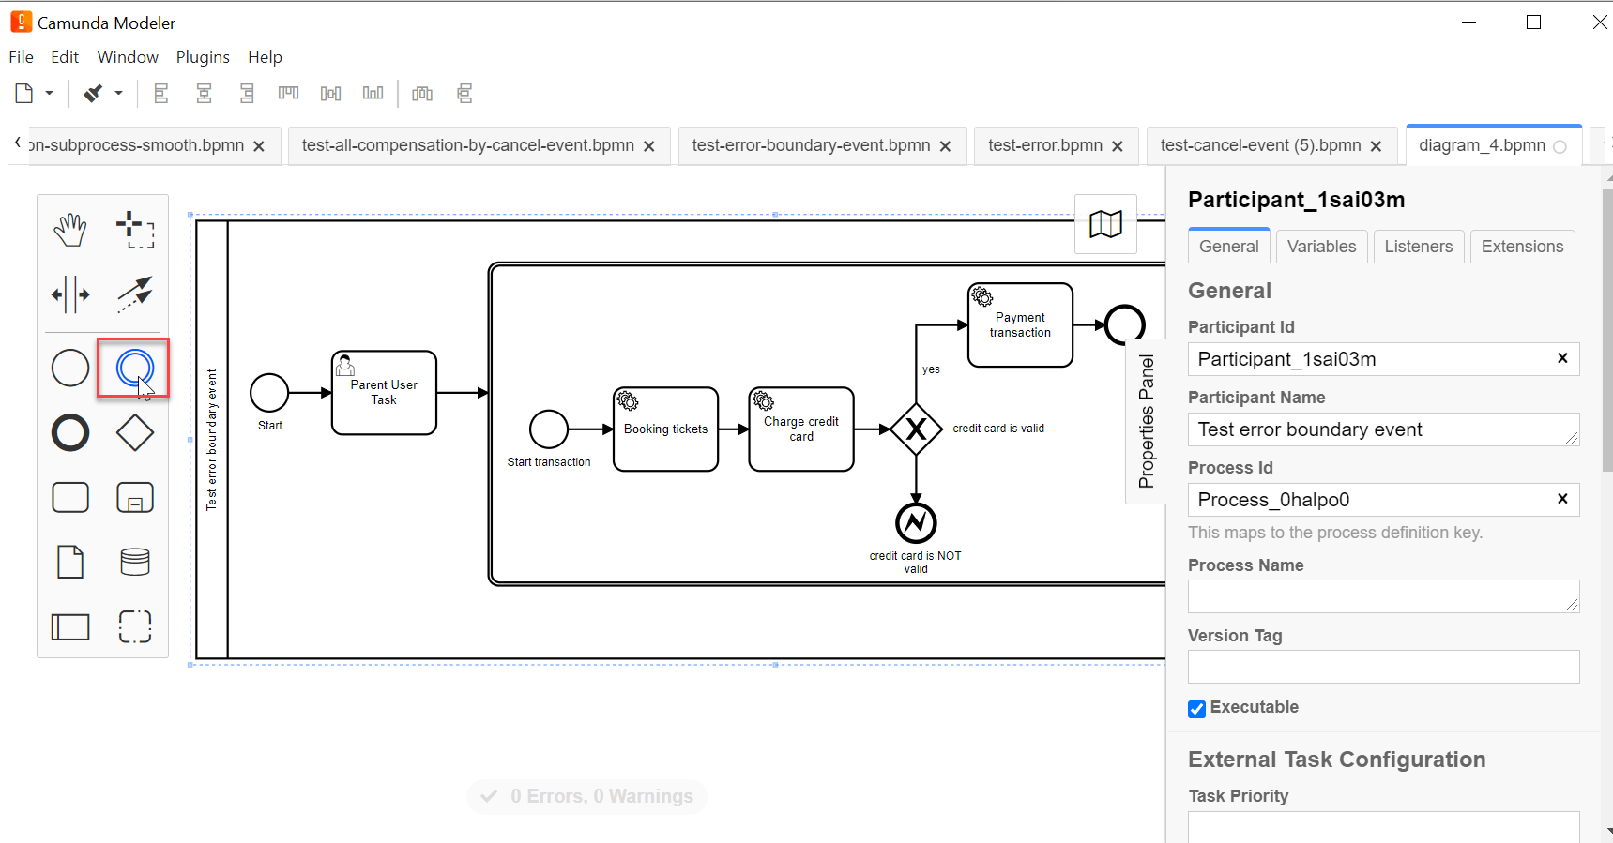Open the new file dropdown arrow
Viewport: 1613px width, 843px height.
(x=50, y=94)
